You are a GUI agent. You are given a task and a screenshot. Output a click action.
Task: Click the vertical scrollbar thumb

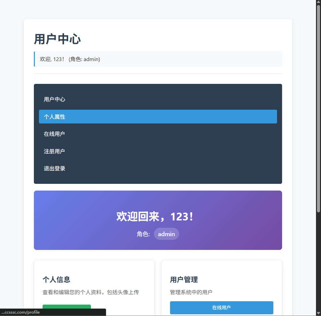[x=318, y=107]
